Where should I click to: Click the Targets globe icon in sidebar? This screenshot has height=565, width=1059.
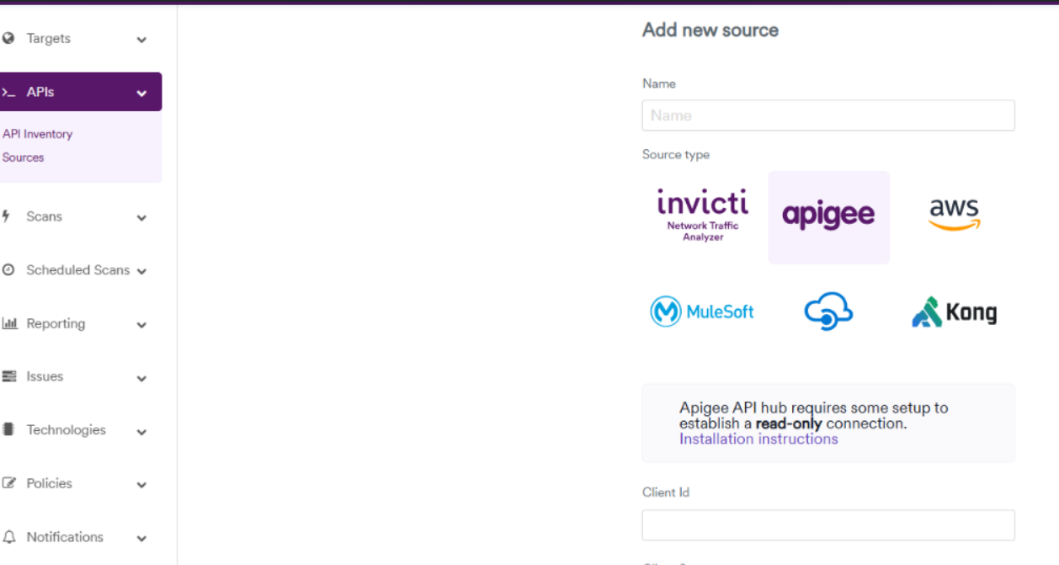point(10,38)
